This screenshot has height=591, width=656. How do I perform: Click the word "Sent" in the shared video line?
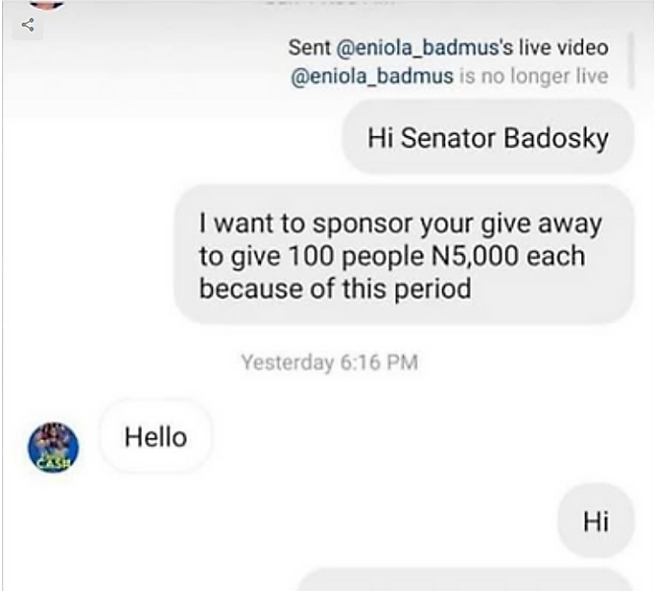309,47
